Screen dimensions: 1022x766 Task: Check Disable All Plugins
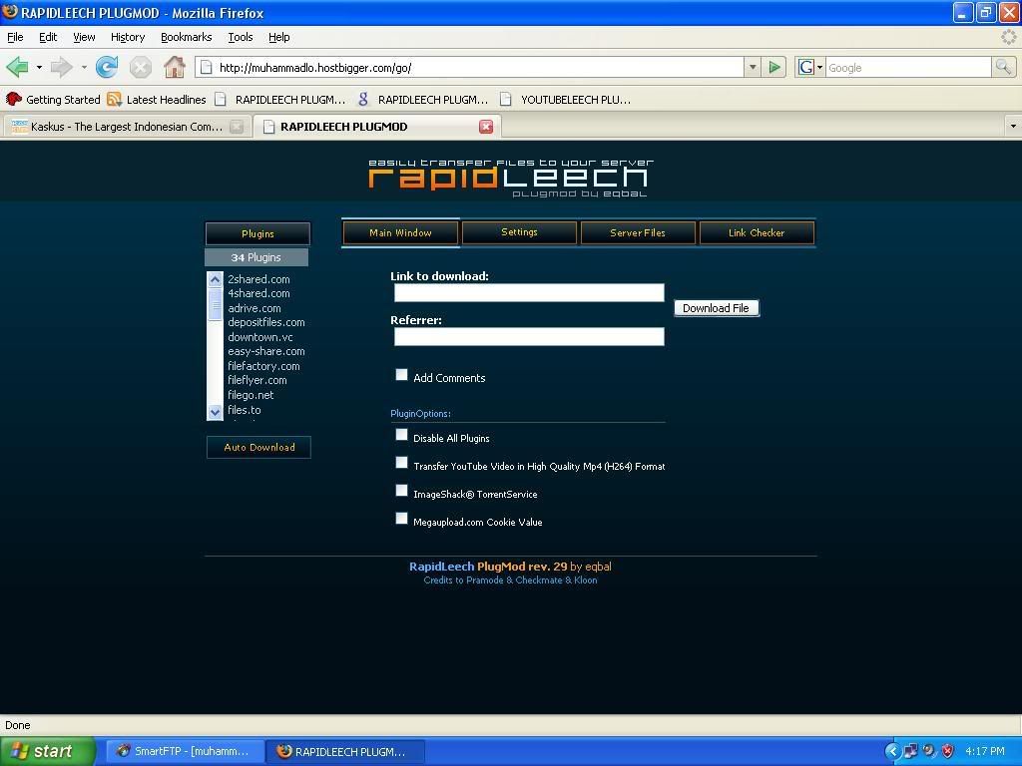401,435
